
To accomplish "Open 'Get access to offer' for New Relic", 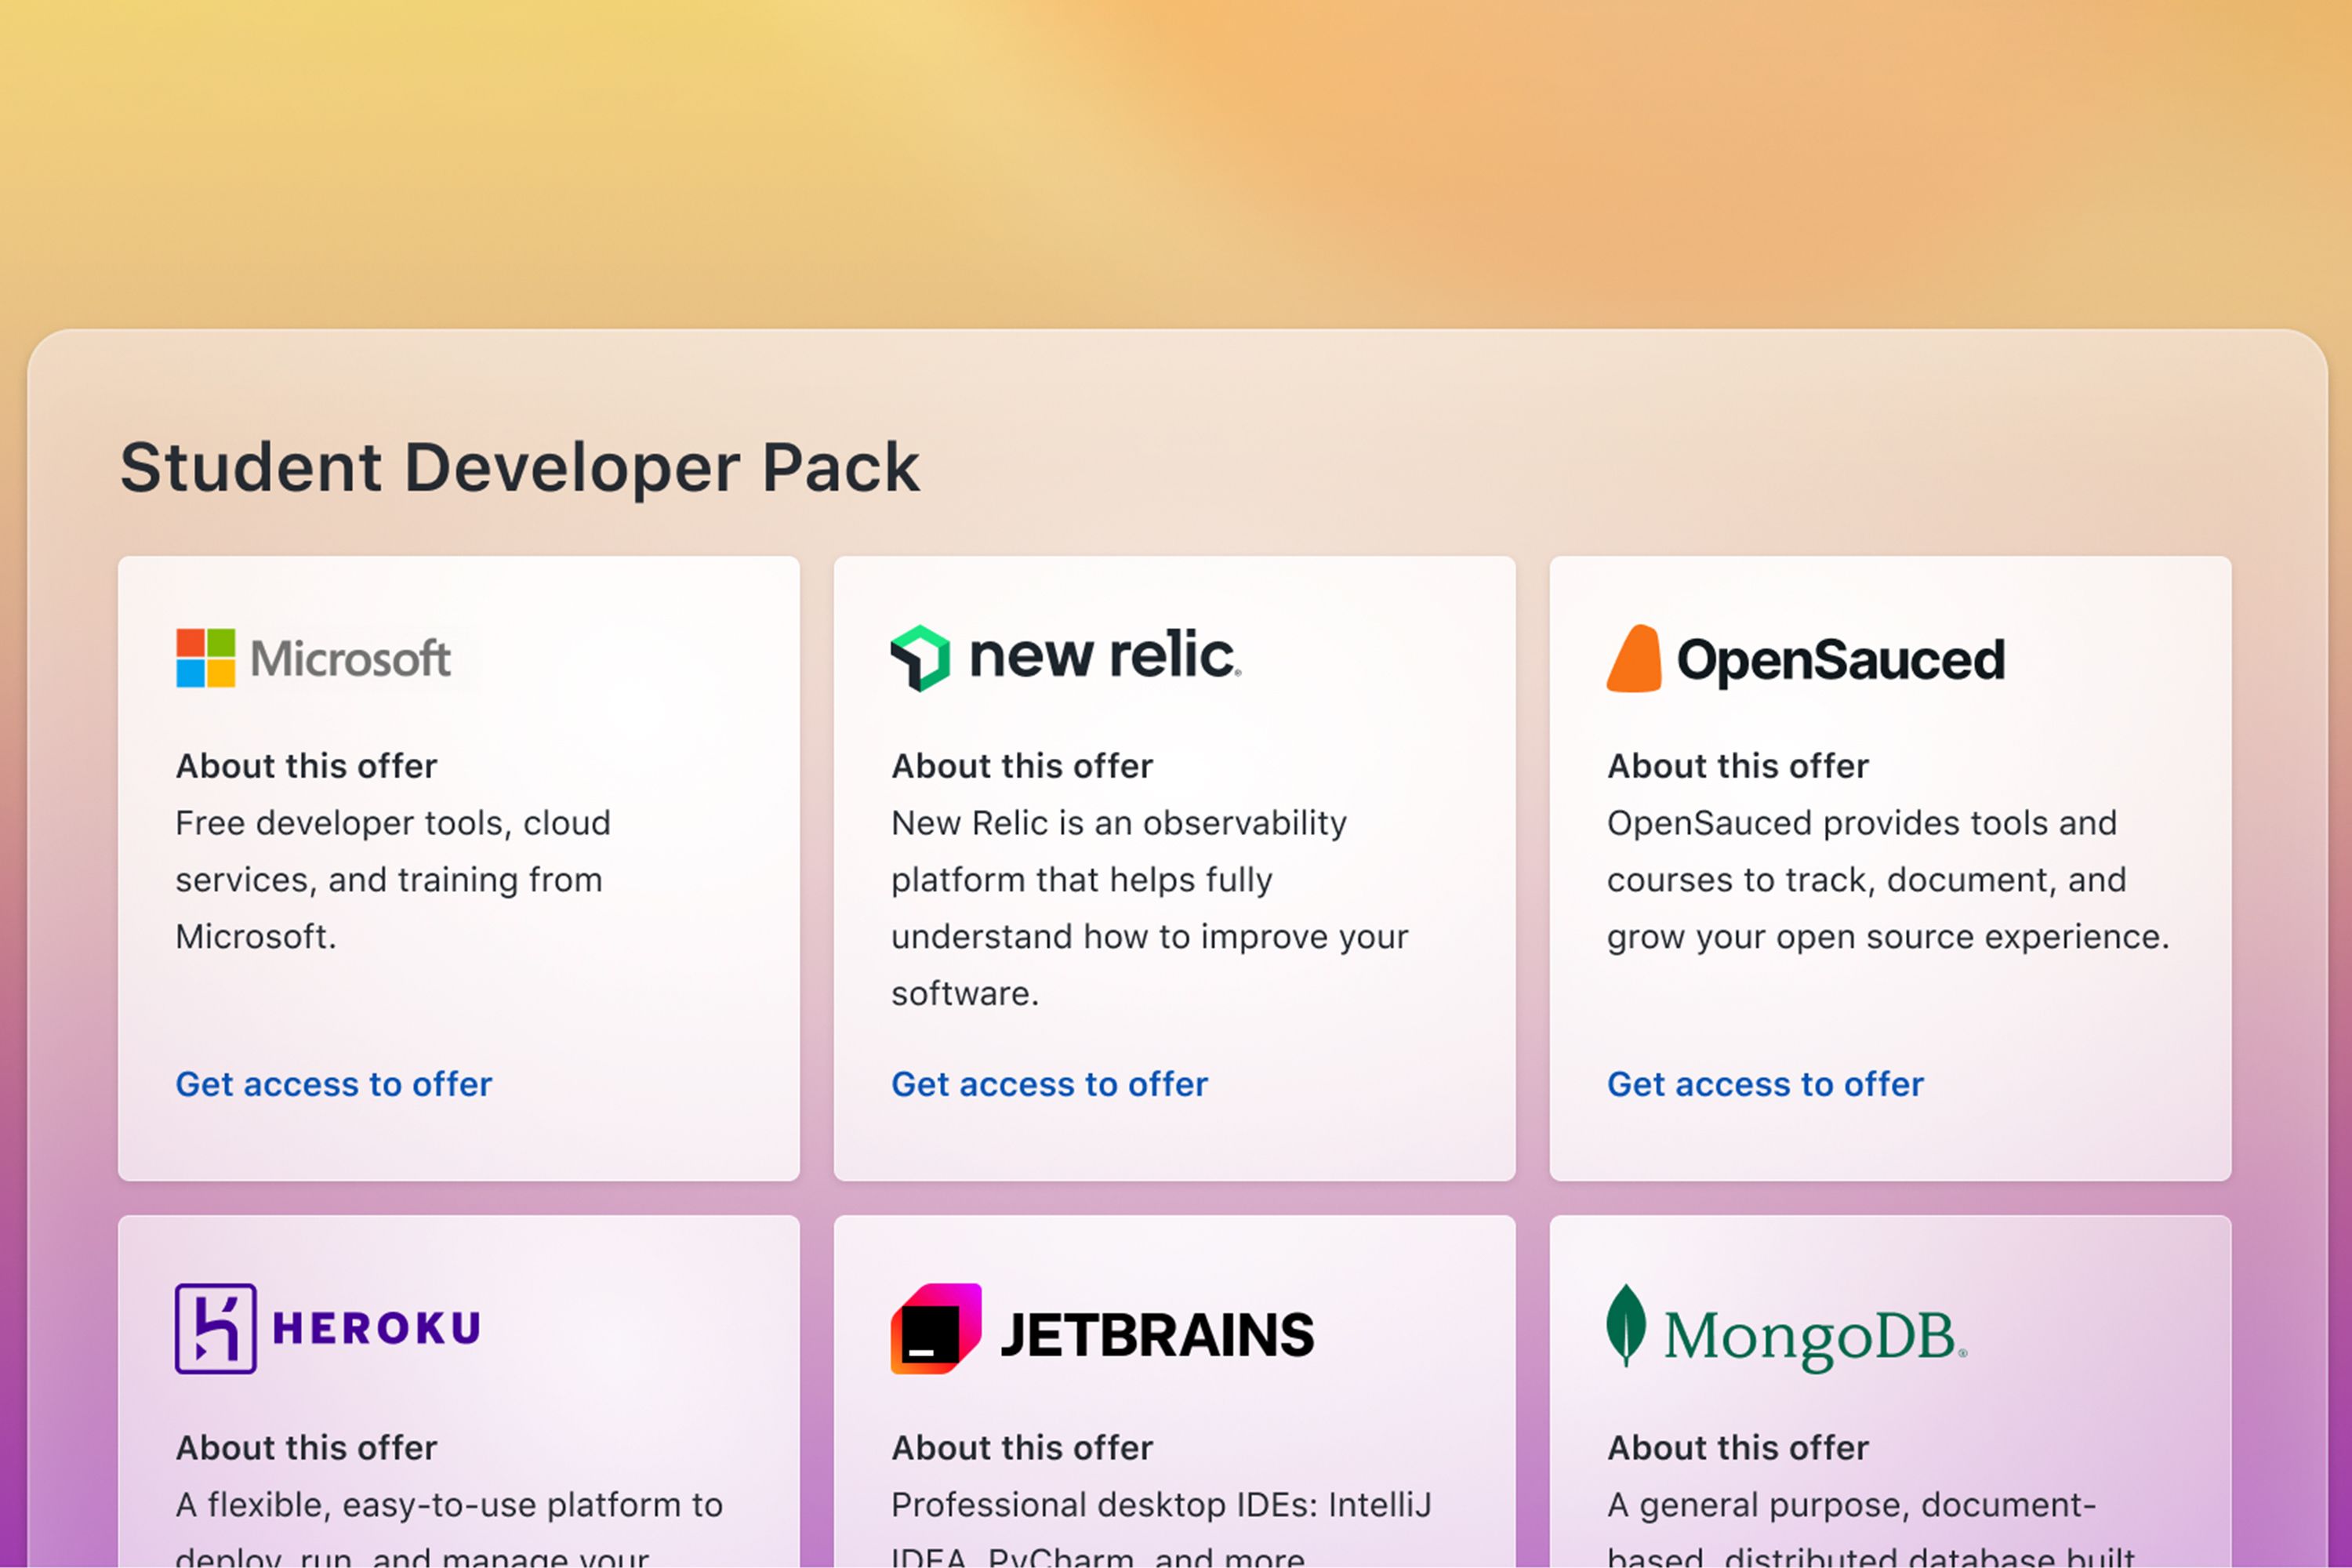I will (x=1050, y=1084).
